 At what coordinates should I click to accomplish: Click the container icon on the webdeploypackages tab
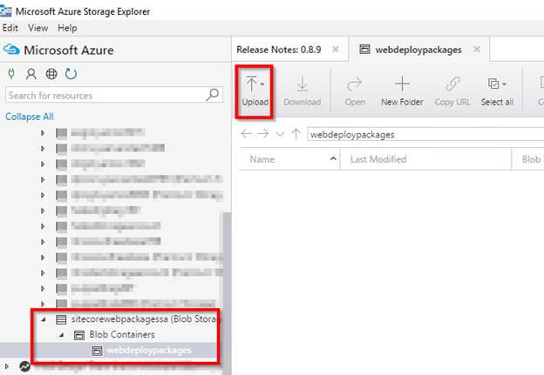coord(364,50)
